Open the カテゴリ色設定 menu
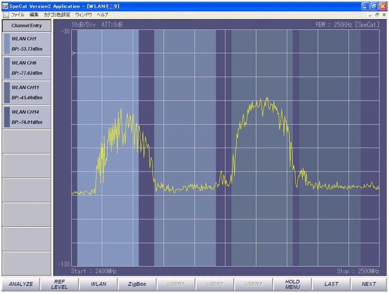The height and width of the screenshot is (294, 389). (57, 15)
